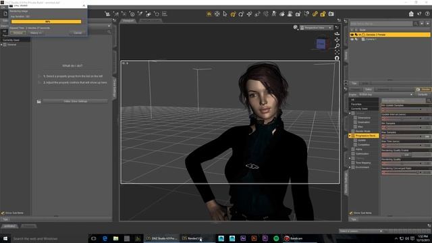Toggle visibility eye for Genesis 2 Female

coord(352,34)
